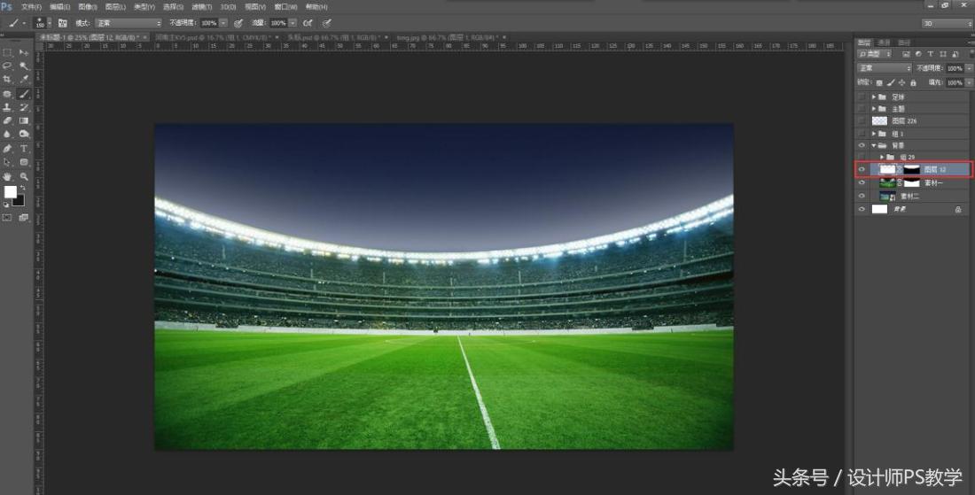
Task: Select the Clone Stamp tool
Action: (x=7, y=107)
